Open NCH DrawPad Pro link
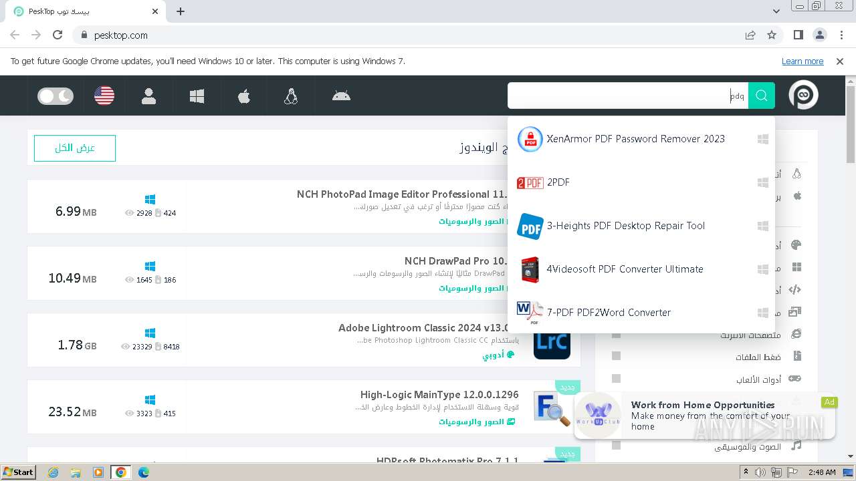Image resolution: width=856 pixels, height=481 pixels. pos(455,261)
